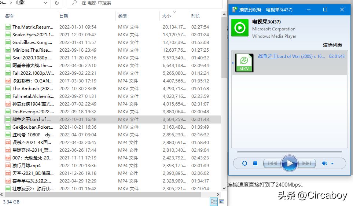Viewport: 353px width, 206px height.
Task: Select file icon of Fall.2022.1080p
Action: pos(8,73)
